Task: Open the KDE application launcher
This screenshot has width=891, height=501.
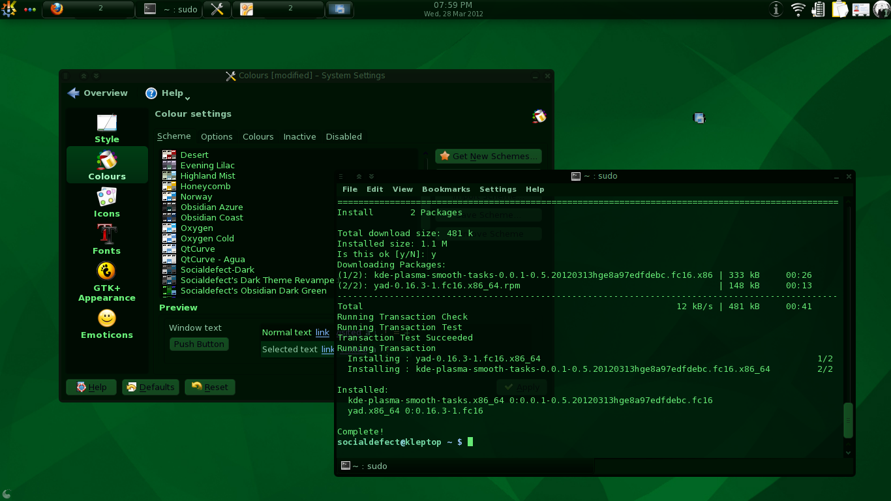Action: pyautogui.click(x=8, y=9)
